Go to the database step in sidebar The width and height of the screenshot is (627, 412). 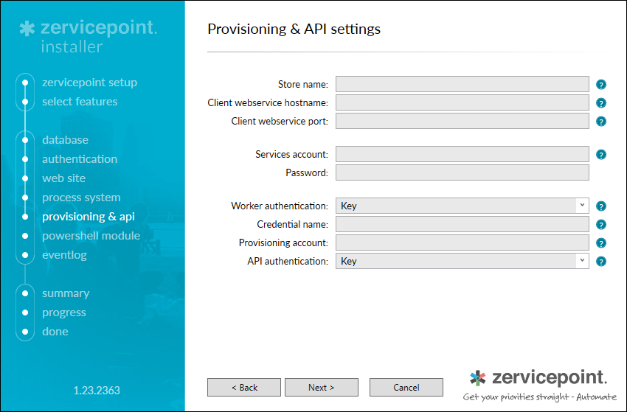[x=65, y=140]
